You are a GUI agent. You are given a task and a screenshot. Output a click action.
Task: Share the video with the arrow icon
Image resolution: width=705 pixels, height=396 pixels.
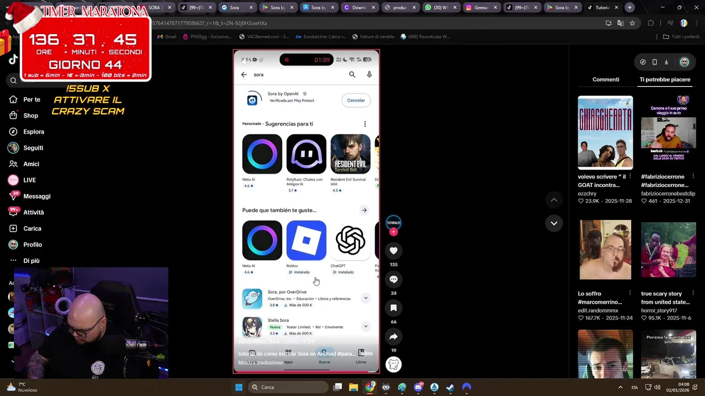click(393, 337)
